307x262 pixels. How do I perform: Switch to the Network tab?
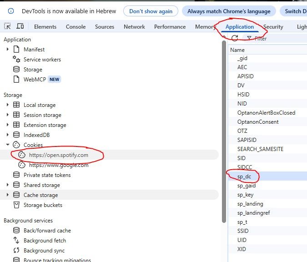click(134, 27)
